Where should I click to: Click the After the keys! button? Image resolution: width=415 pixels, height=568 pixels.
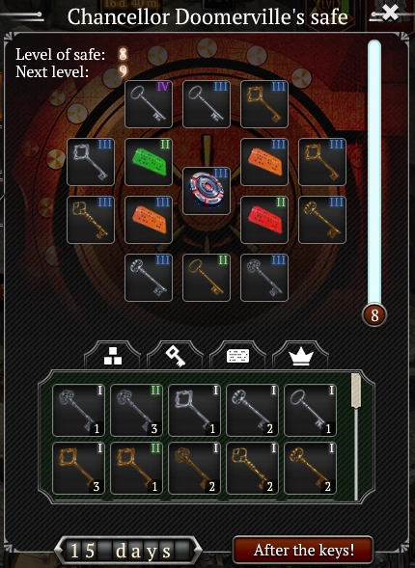(x=304, y=550)
